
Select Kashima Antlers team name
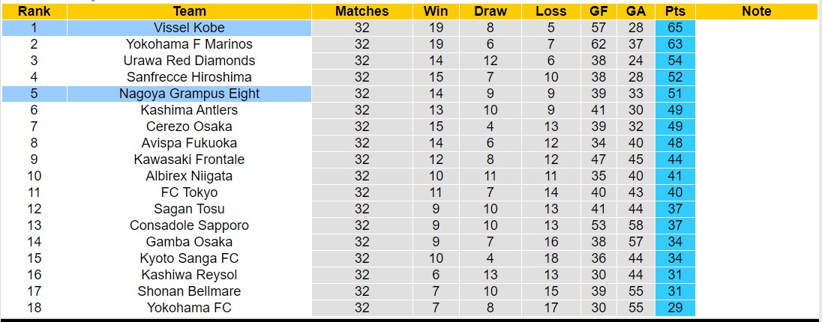point(189,110)
